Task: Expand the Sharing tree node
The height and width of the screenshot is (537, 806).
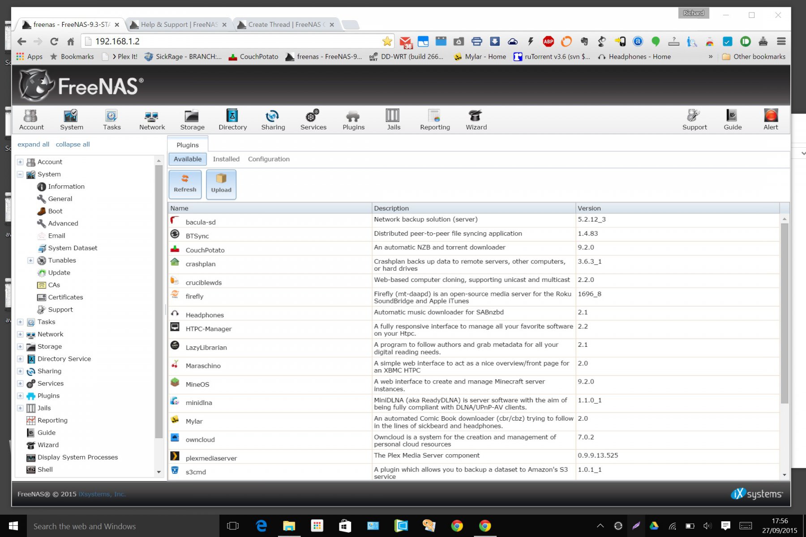Action: 20,371
